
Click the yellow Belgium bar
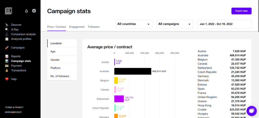116,81
